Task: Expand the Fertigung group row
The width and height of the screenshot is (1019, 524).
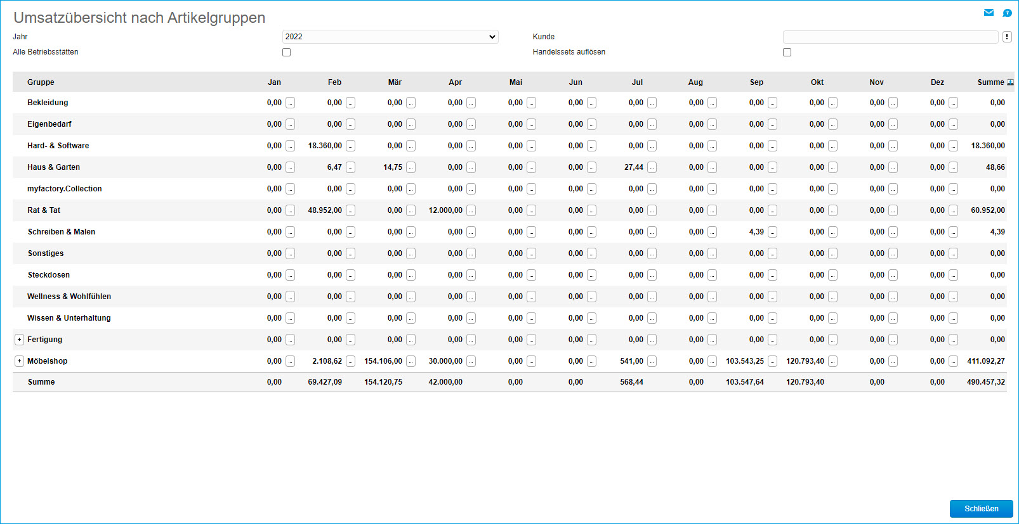Action: 20,340
